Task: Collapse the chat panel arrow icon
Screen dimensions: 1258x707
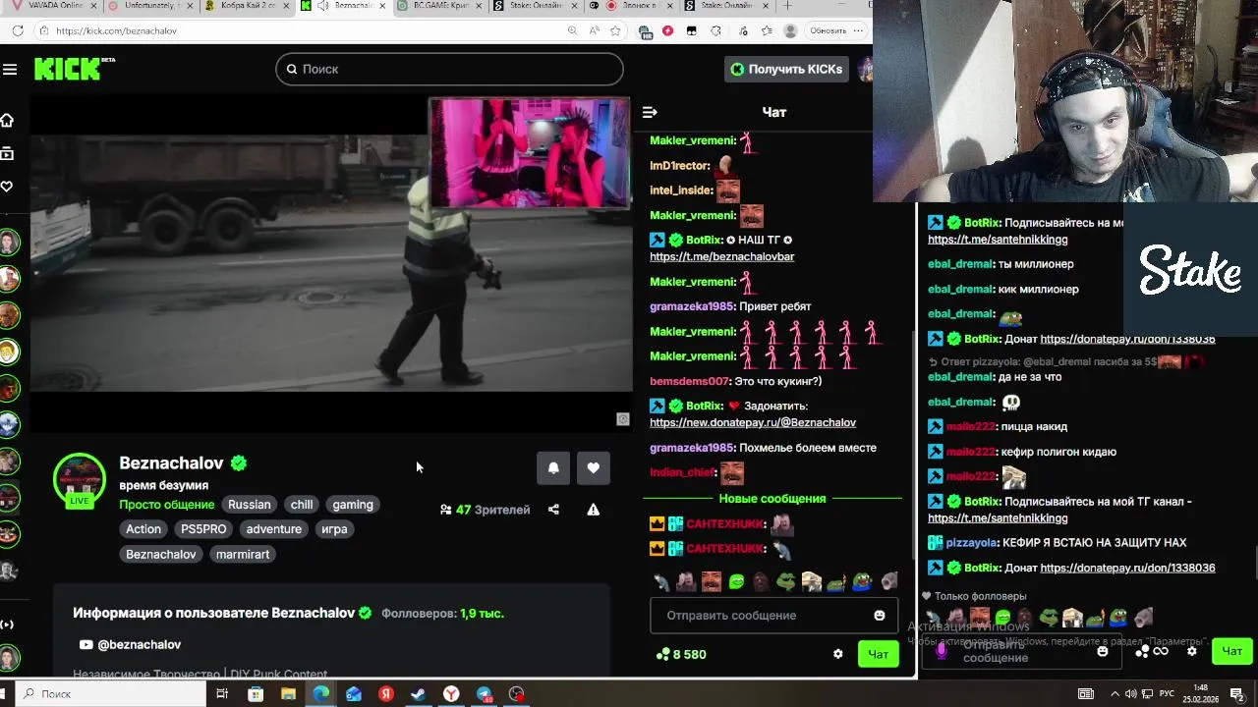Action: tap(650, 112)
